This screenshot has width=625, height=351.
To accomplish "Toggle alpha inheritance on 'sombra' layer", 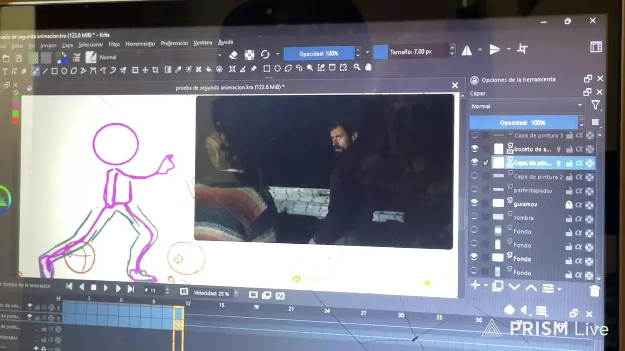I will click(579, 218).
